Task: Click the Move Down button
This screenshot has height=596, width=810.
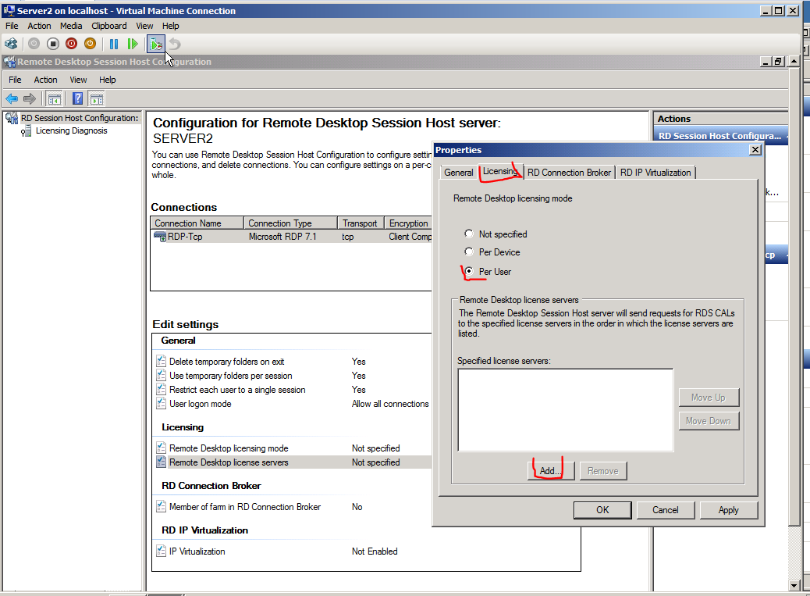Action: [x=709, y=421]
